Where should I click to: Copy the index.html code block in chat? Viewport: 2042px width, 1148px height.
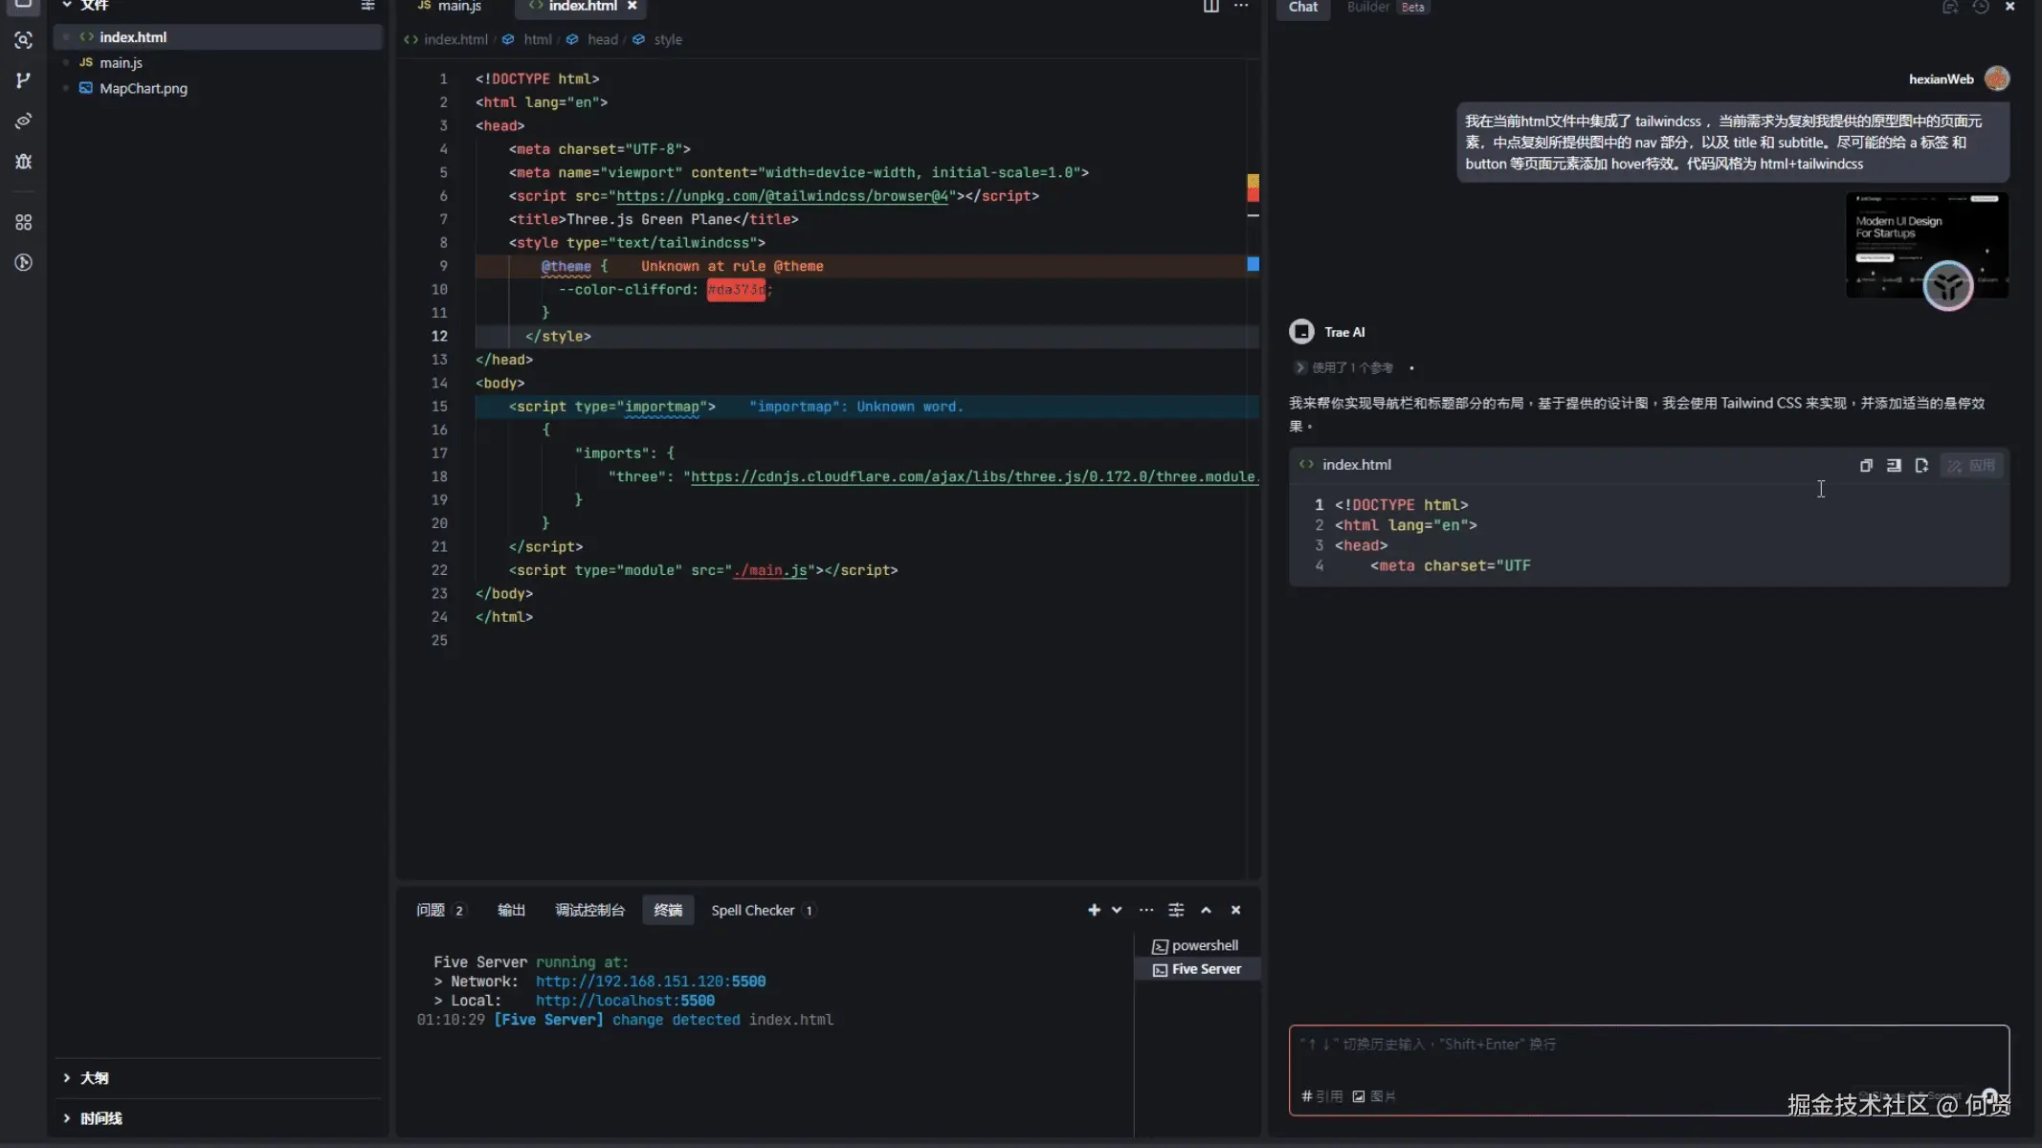[x=1865, y=466]
